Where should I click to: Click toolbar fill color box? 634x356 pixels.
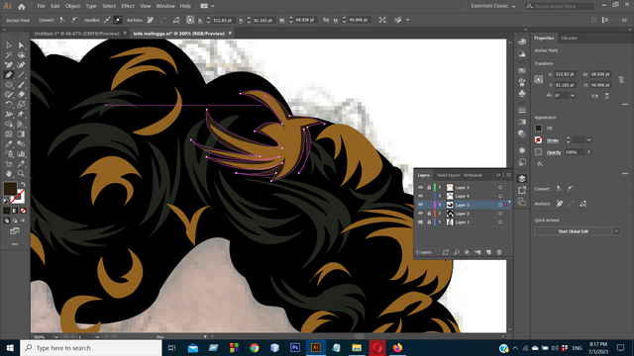pyautogui.click(x=10, y=189)
